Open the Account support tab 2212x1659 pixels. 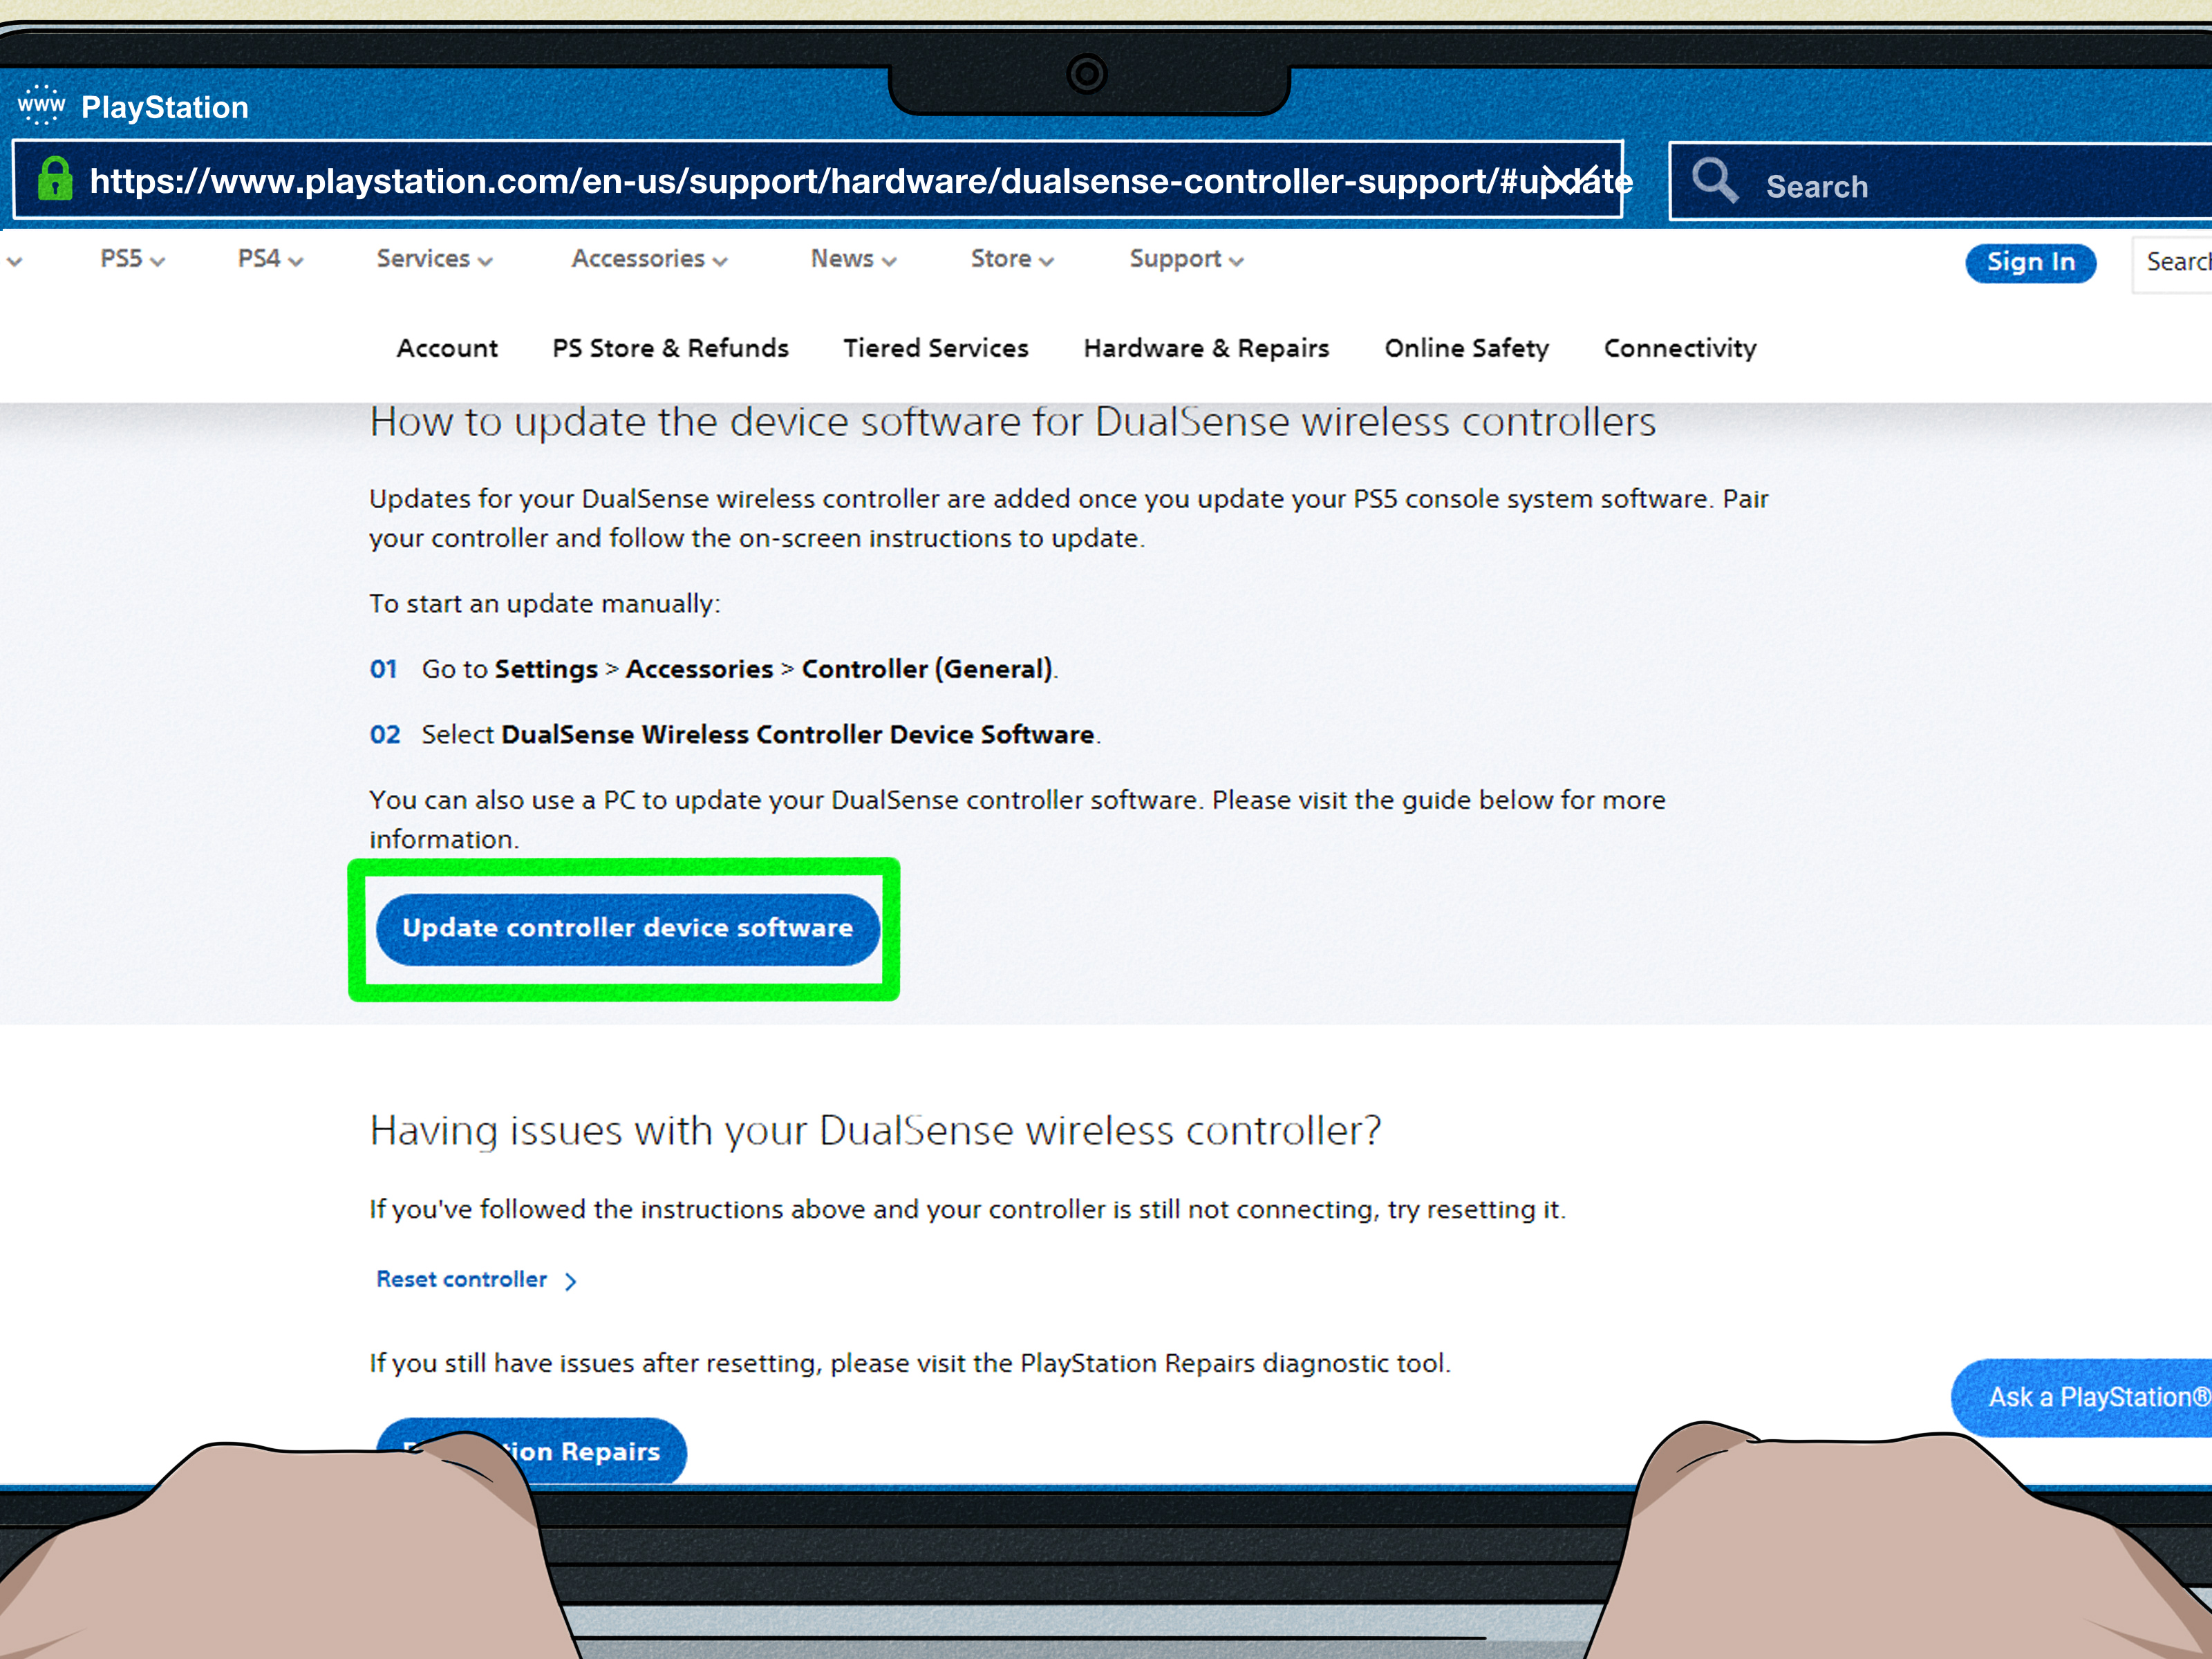447,348
